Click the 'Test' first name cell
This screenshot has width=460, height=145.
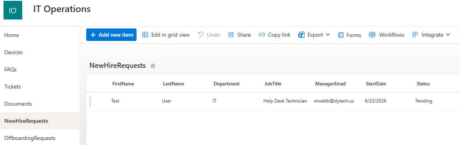(x=115, y=101)
